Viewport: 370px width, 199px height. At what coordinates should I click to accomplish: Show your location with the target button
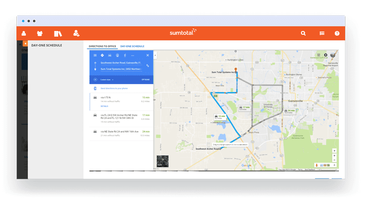point(334,151)
